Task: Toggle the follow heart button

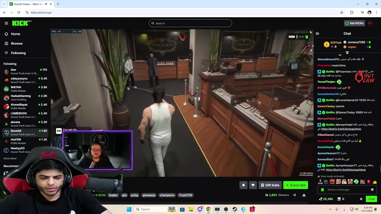Action: click(253, 185)
